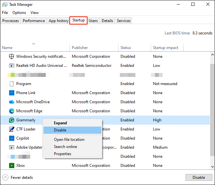Click Program's Not measured impact value
Image resolution: width=215 pixels, height=185 pixels.
[x=165, y=84]
